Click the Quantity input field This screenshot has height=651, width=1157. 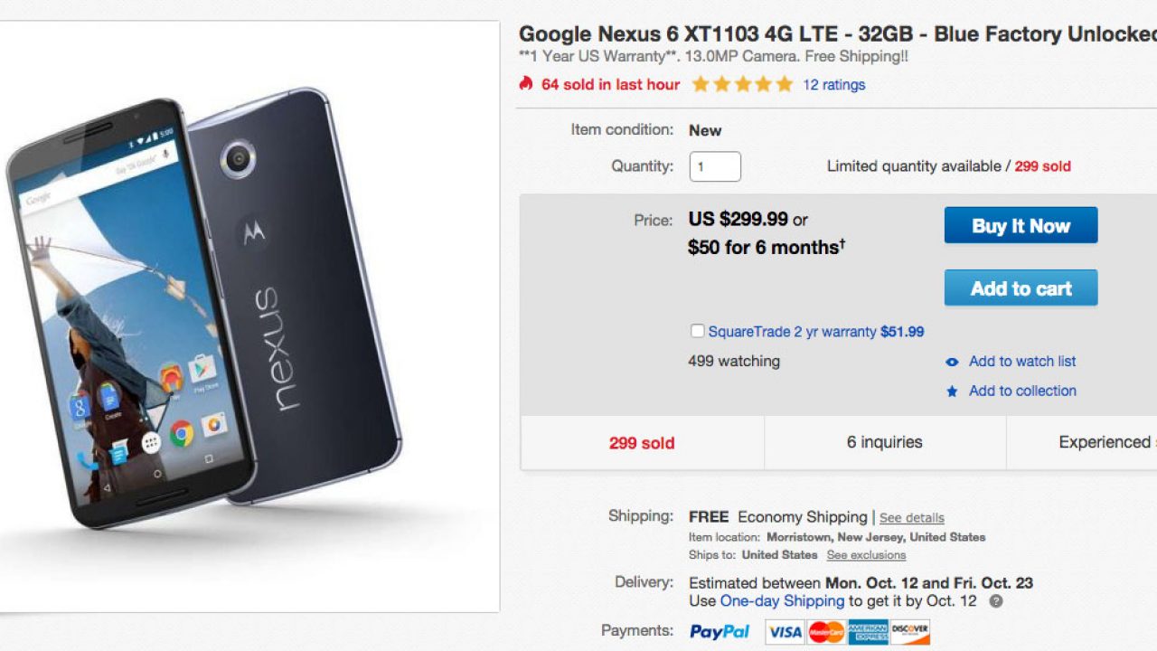point(715,166)
